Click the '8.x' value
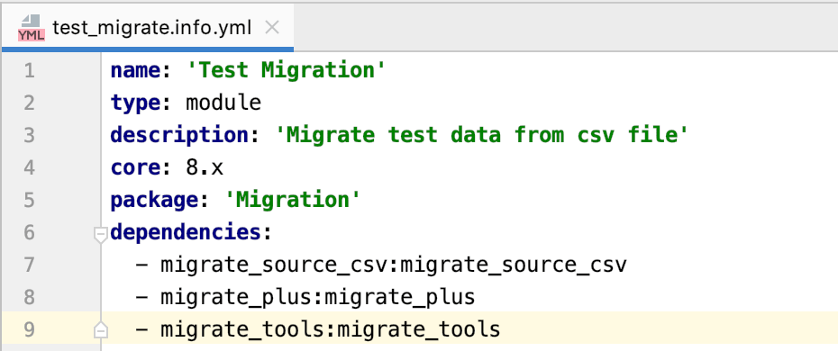 [205, 167]
